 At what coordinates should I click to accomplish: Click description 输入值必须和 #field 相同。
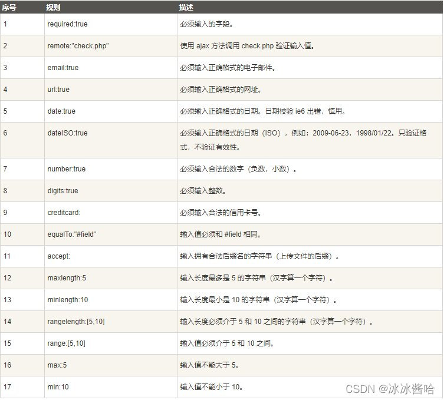point(221,234)
